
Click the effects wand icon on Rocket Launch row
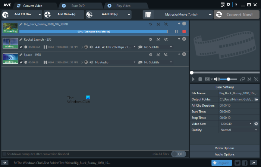[x=166, y=40]
